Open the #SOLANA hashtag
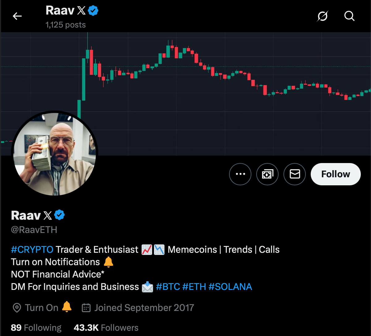Screen dimensions: 371x336 click(231, 287)
